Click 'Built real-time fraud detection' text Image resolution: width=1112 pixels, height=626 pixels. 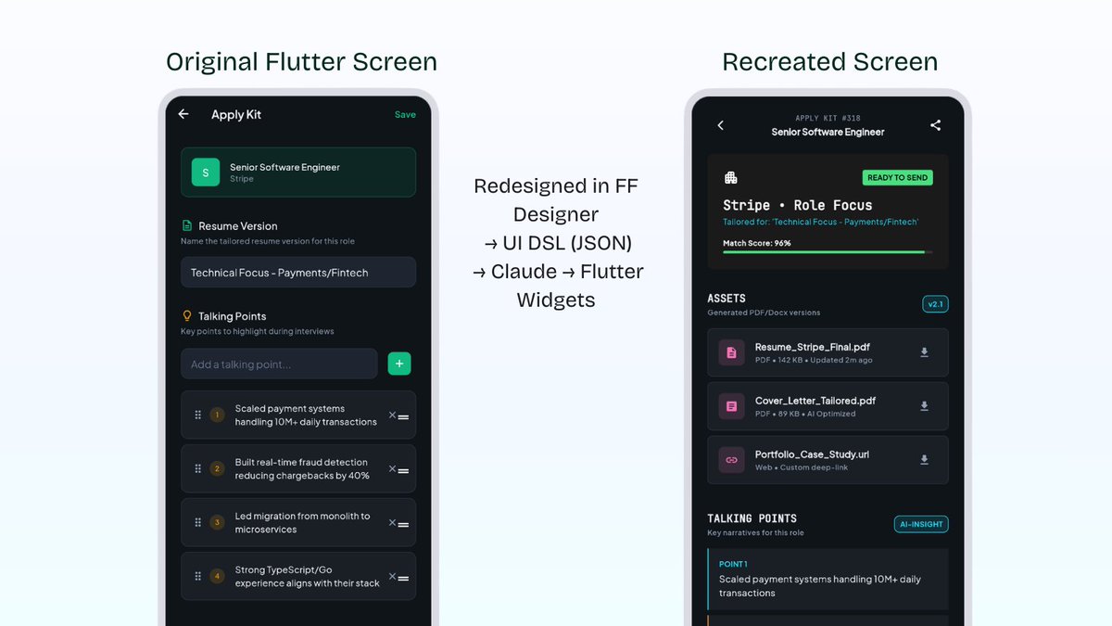point(302,469)
